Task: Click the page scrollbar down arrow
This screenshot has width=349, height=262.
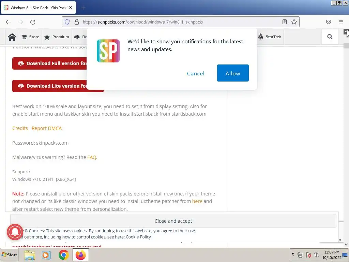Action: click(346, 244)
